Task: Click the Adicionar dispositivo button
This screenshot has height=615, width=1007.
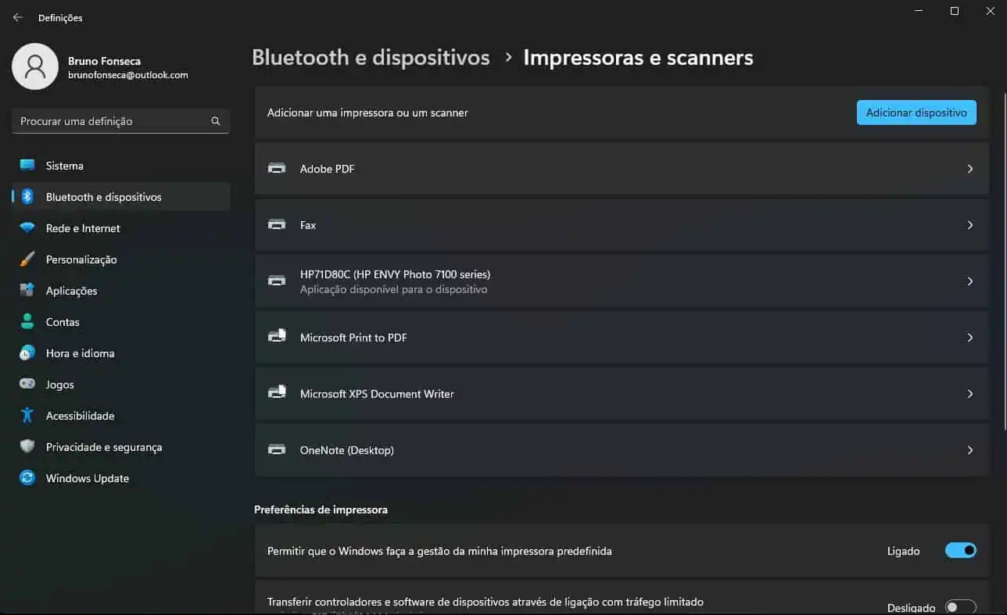Action: point(916,113)
